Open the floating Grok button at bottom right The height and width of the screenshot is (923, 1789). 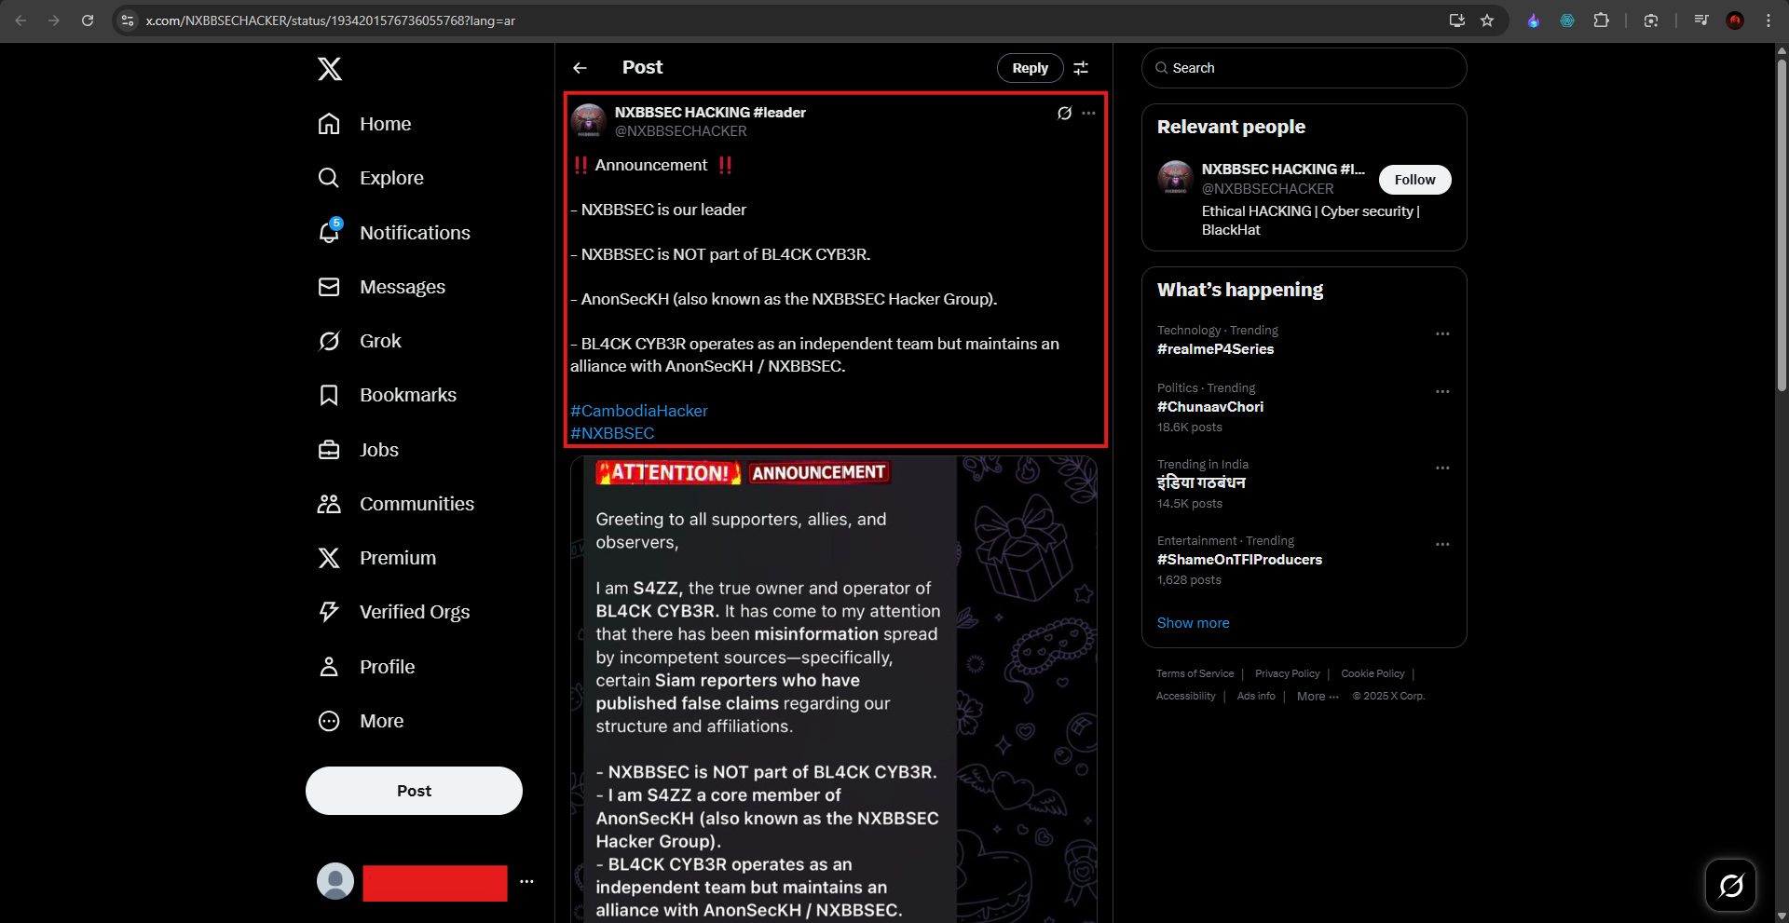(x=1730, y=885)
